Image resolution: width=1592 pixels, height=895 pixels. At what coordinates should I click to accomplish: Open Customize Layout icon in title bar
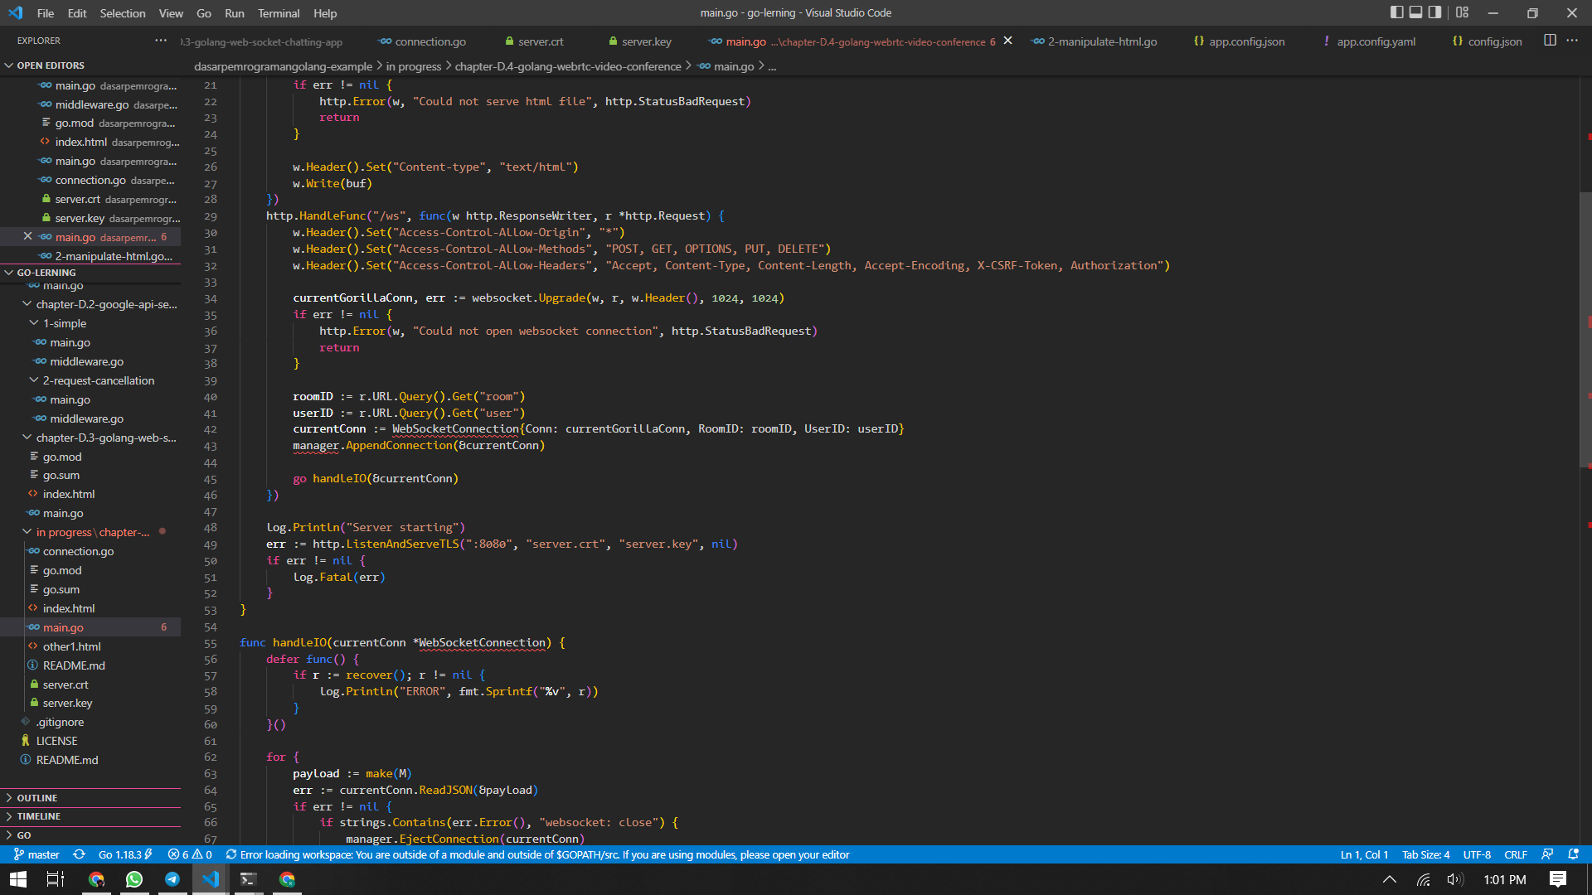1462,12
